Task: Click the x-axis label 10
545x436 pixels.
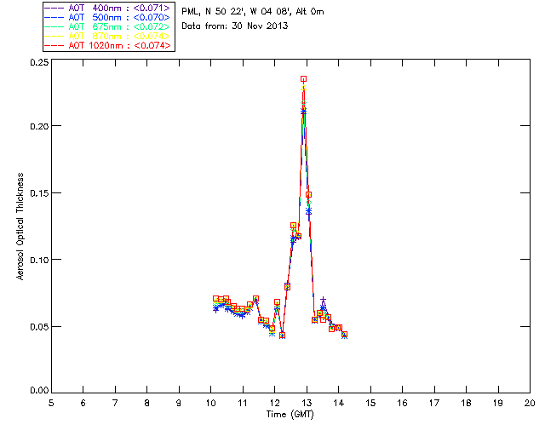Action: 210,403
